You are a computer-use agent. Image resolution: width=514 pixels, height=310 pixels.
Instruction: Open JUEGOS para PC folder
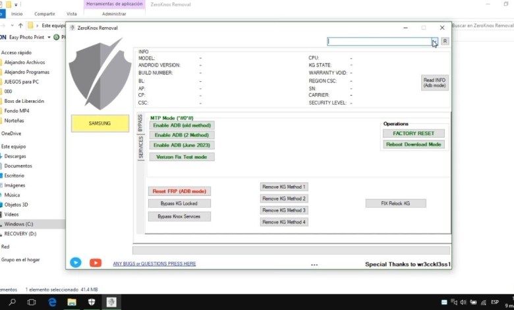21,82
